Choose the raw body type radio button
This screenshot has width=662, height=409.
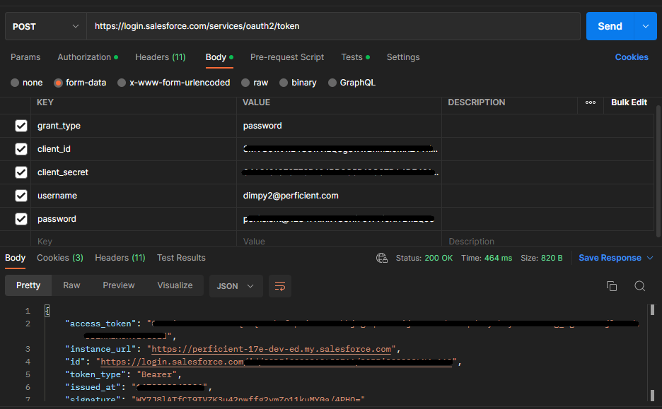tap(245, 83)
